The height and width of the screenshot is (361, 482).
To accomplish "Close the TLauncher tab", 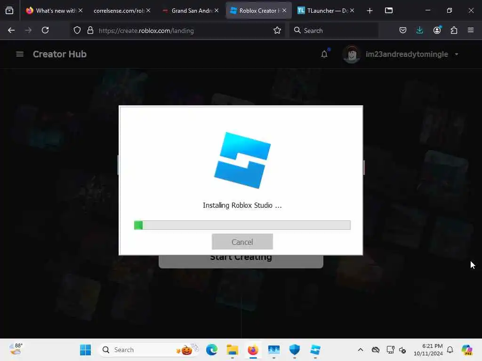I will coord(352,10).
